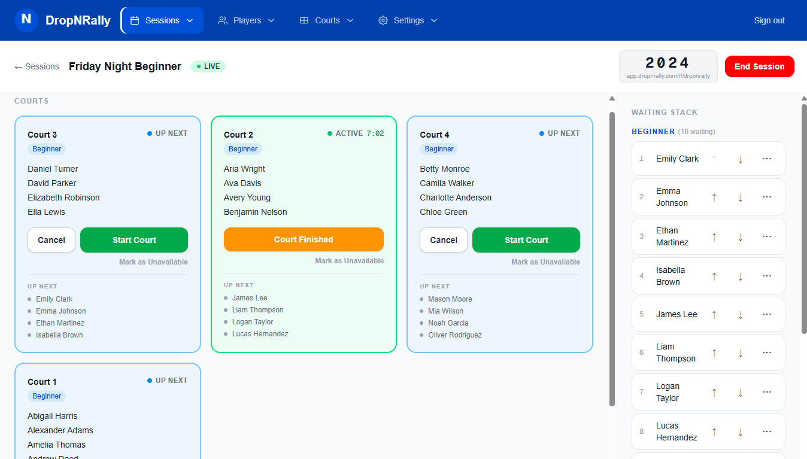Screen dimensions: 807x459
Task: Click Beginner tag on Court 4
Action: point(439,149)
